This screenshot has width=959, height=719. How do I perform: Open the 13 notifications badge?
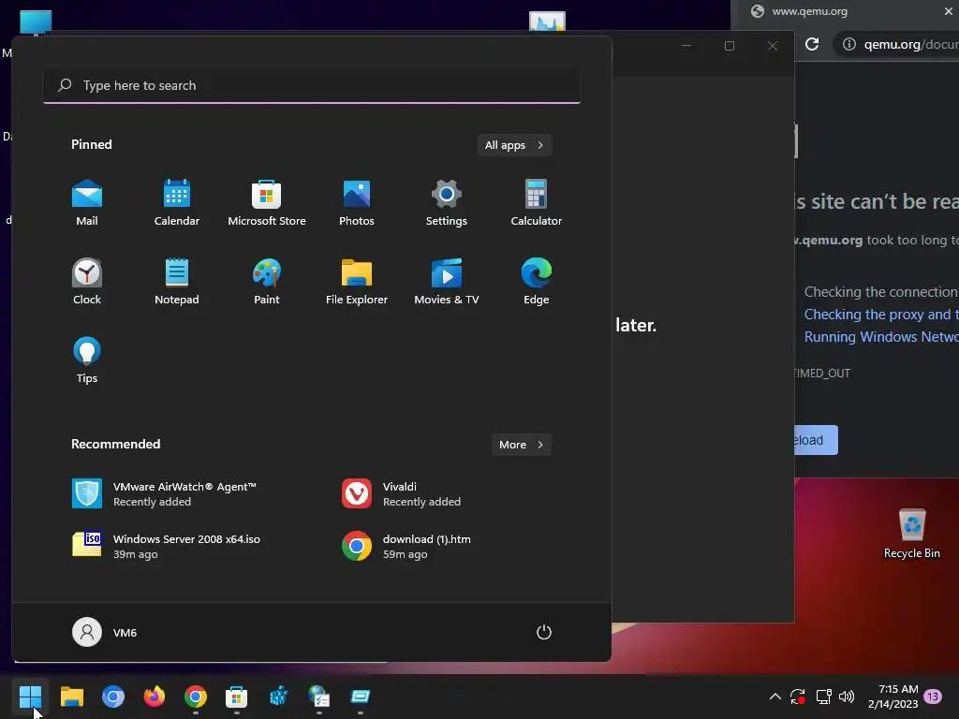pos(933,697)
